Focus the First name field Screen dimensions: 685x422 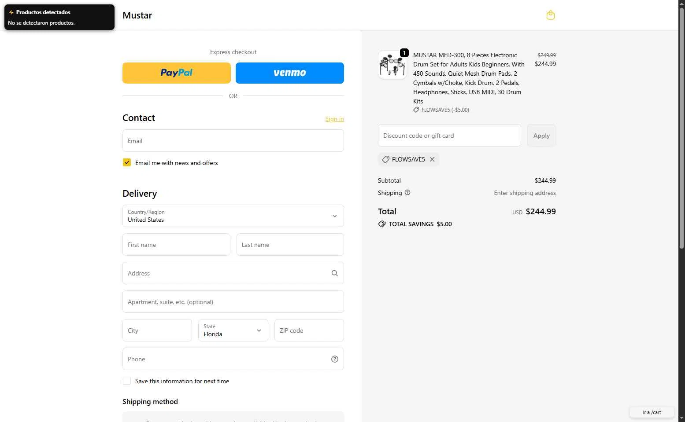(176, 245)
